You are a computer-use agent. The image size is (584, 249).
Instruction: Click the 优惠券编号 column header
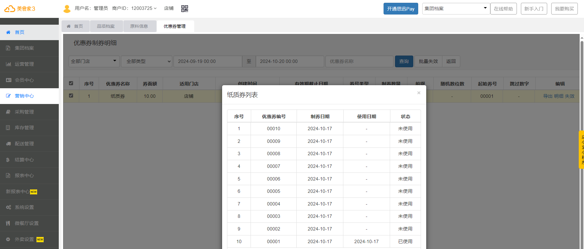tap(274, 117)
